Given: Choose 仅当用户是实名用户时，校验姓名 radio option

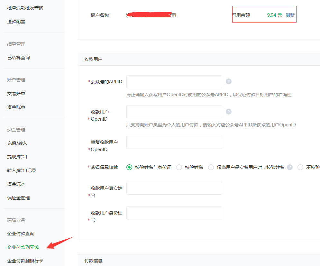Looking at the screenshot, I should point(211,167).
